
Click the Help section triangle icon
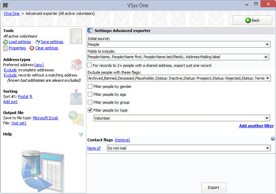(x=81, y=134)
